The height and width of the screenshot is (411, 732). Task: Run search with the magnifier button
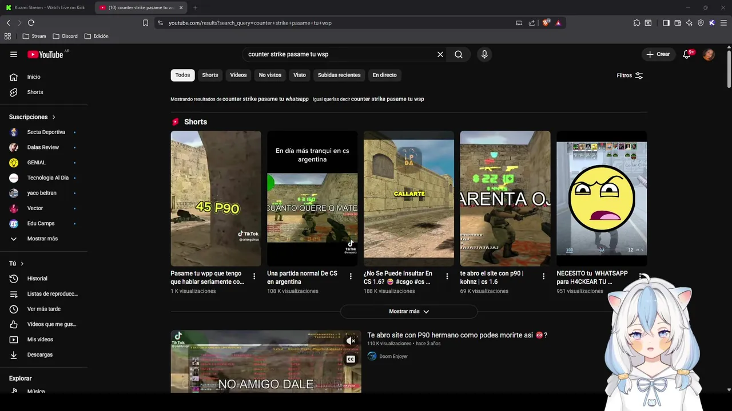coord(459,54)
